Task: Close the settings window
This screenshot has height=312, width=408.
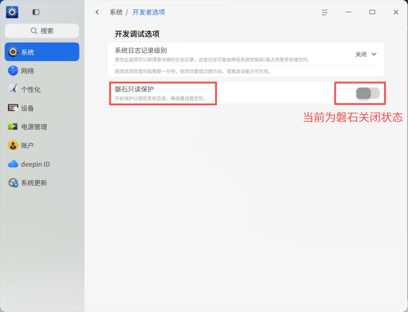Action: point(396,12)
